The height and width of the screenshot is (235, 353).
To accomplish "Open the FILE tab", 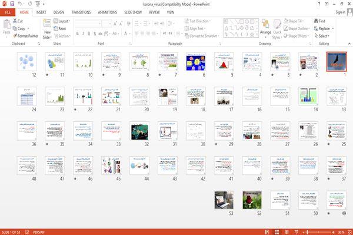I will click(8, 12).
